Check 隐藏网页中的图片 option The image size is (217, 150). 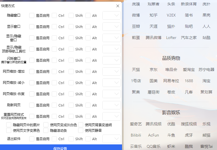(x=9, y=125)
